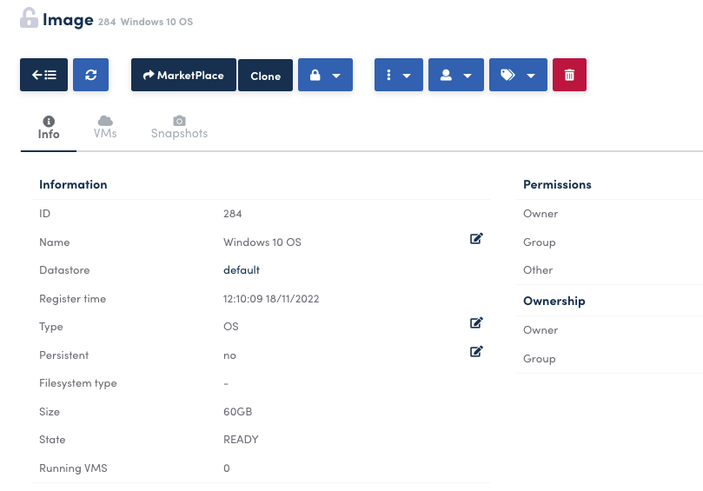Click the MarketPlace button
This screenshot has height=491, width=703.
(183, 76)
